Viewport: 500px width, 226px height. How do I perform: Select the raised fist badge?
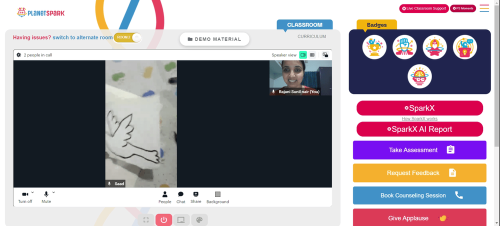[404, 47]
